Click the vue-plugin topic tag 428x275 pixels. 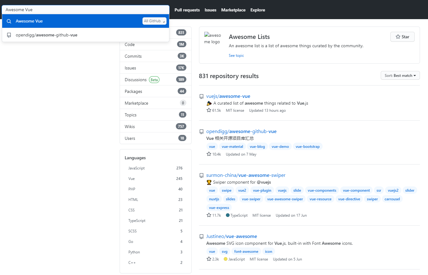click(262, 190)
